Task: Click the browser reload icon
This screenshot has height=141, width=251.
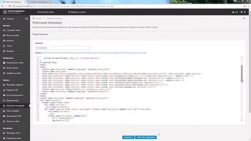Action: [x=9, y=6]
